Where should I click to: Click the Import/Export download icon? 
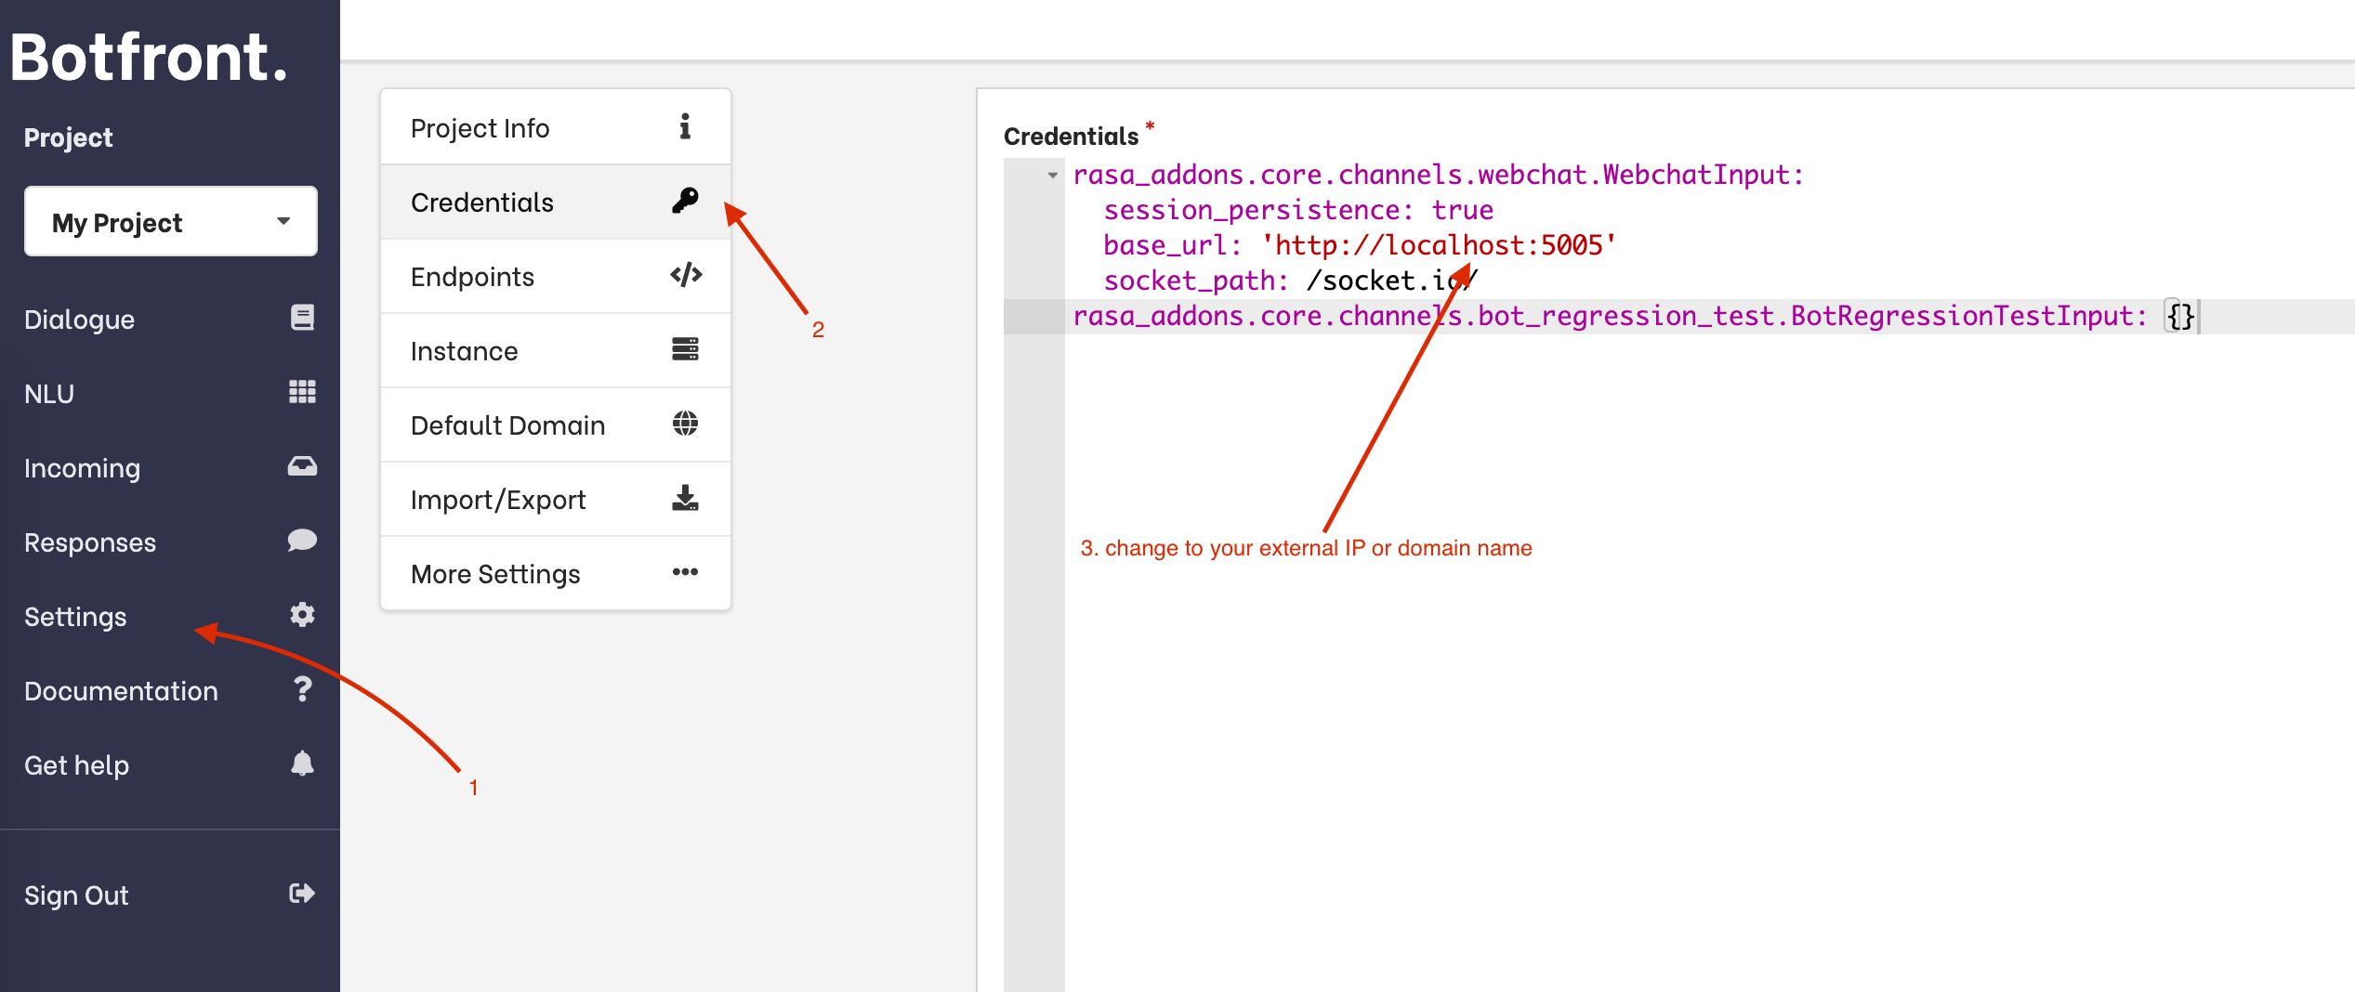(x=685, y=499)
